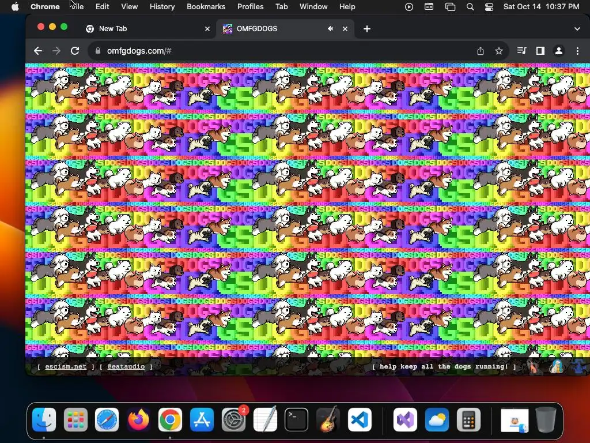Open a new tab with the plus button
The width and height of the screenshot is (590, 443).
coord(367,29)
